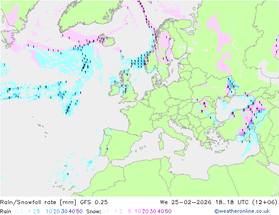Select the Snow legend value 50

168,211
